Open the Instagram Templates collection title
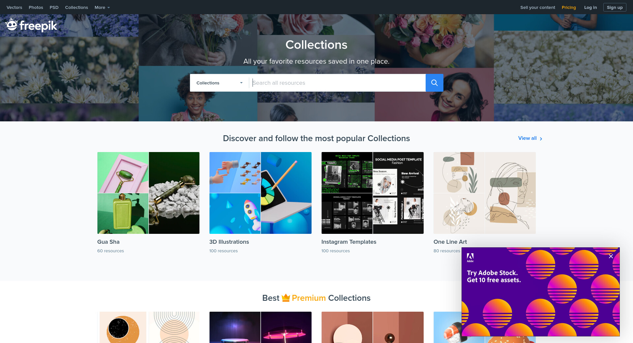 (349, 242)
